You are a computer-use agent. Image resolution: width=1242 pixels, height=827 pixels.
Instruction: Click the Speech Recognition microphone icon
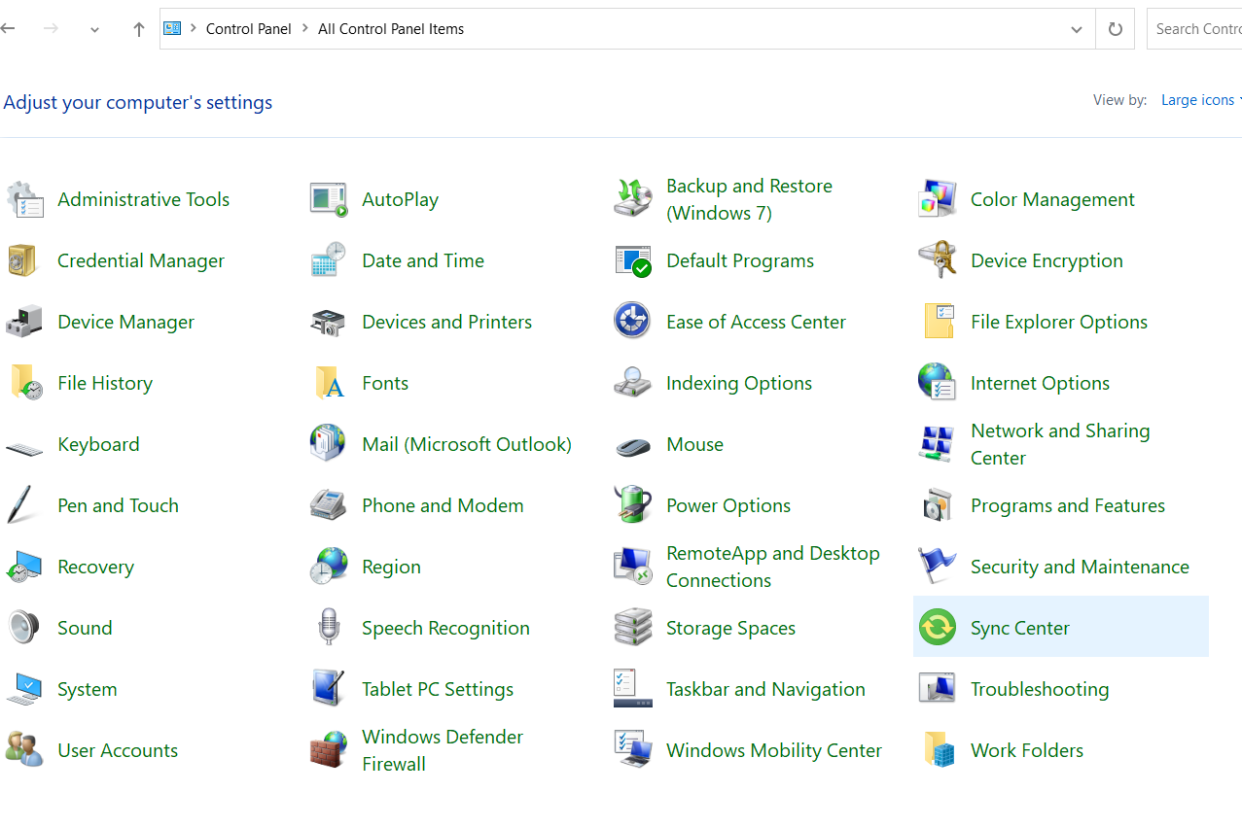coord(329,628)
